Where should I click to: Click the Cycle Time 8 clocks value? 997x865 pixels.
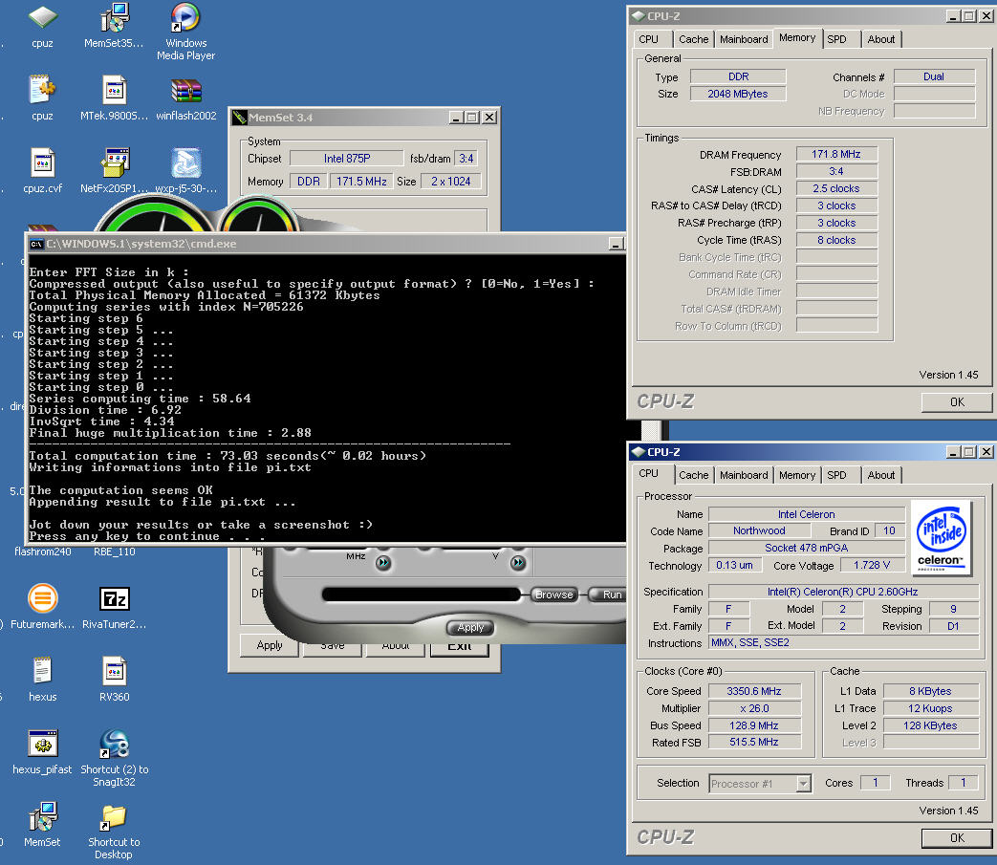coord(836,240)
